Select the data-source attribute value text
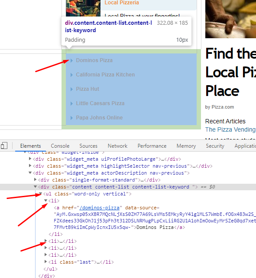The width and height of the screenshot is (256, 278). click(x=155, y=221)
